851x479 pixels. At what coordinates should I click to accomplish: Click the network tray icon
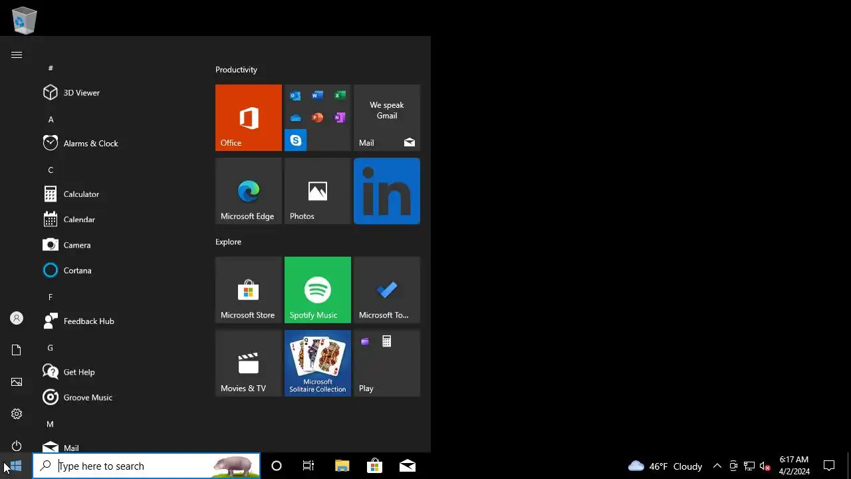click(749, 466)
